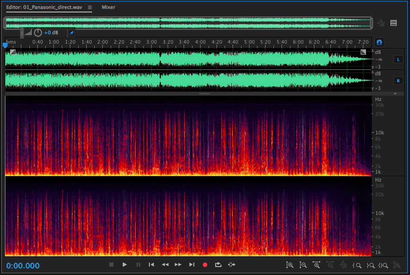The width and height of the screenshot is (410, 275).
Task: Toggle the right channel R button
Action: (398, 81)
